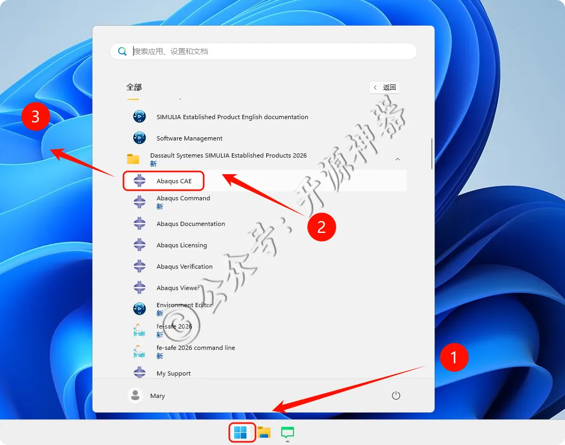This screenshot has width=565, height=445.
Task: Click the Windows Start button on the taskbar
Action: click(x=241, y=432)
